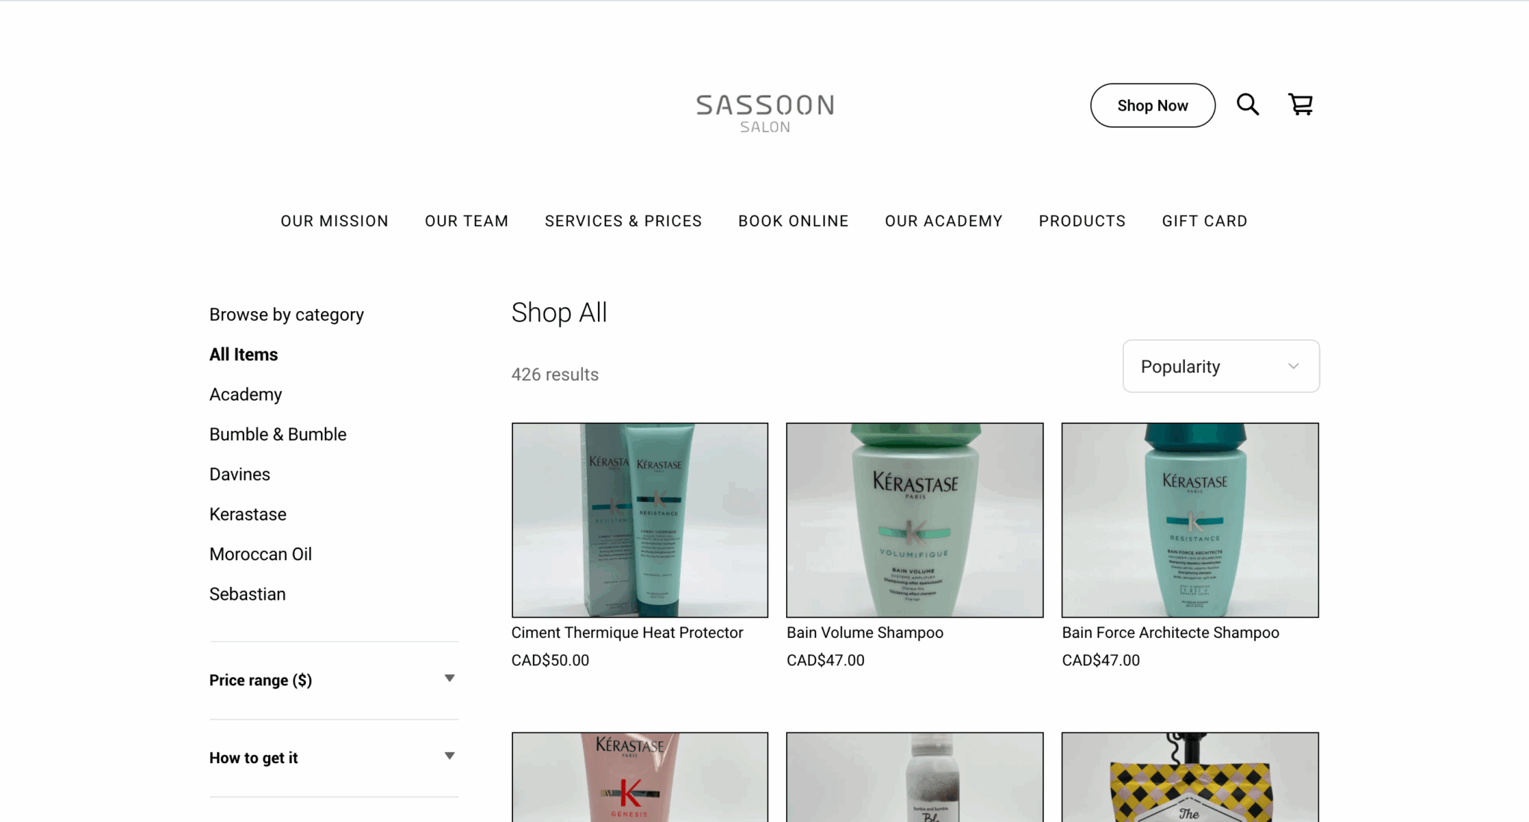Screen dimensions: 1529x822
Task: Open the Ciment Thermique Heat Protector image
Action: pos(640,520)
